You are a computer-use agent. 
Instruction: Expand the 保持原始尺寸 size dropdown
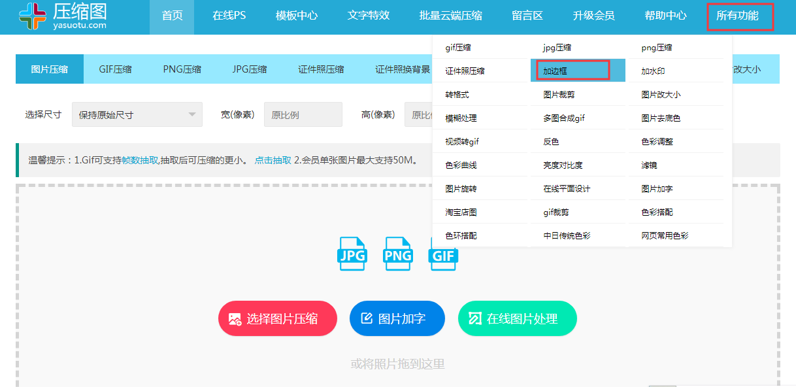[x=137, y=114]
